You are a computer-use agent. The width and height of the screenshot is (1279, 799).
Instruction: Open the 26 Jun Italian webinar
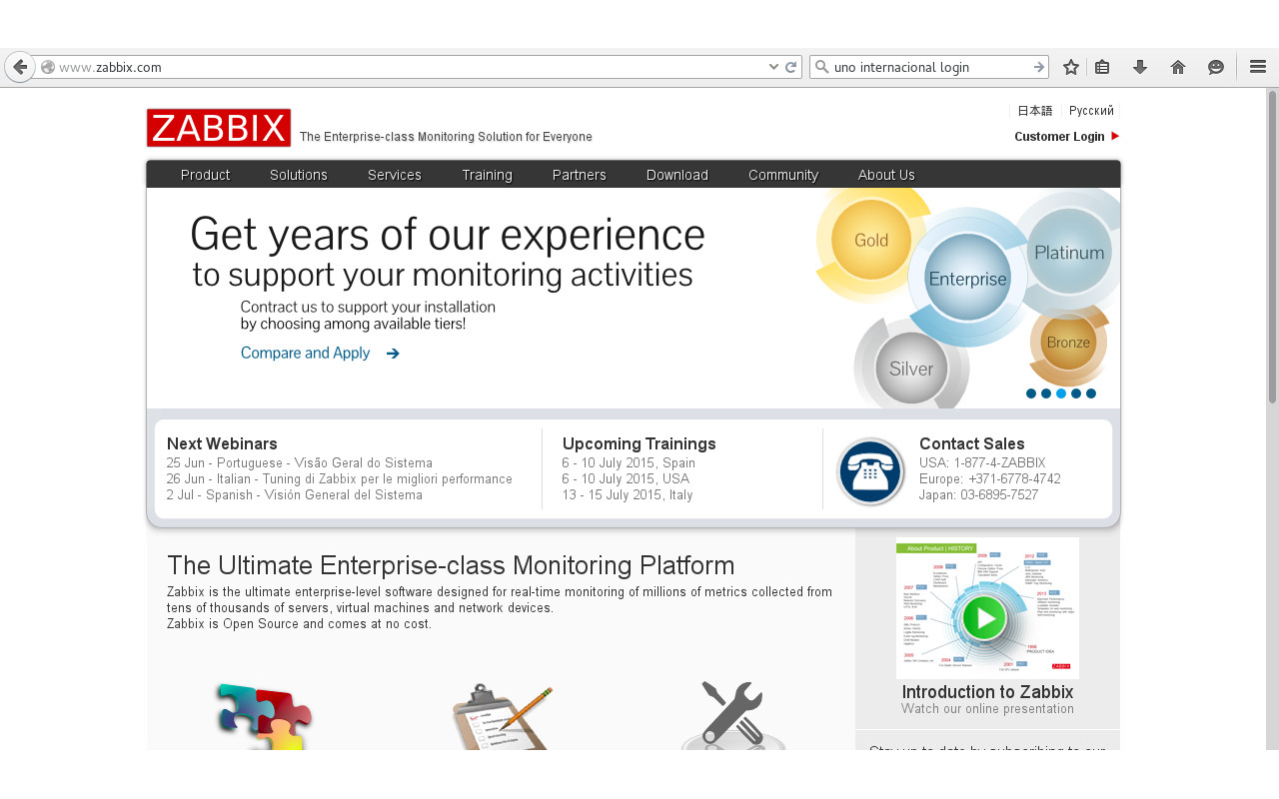coord(340,479)
